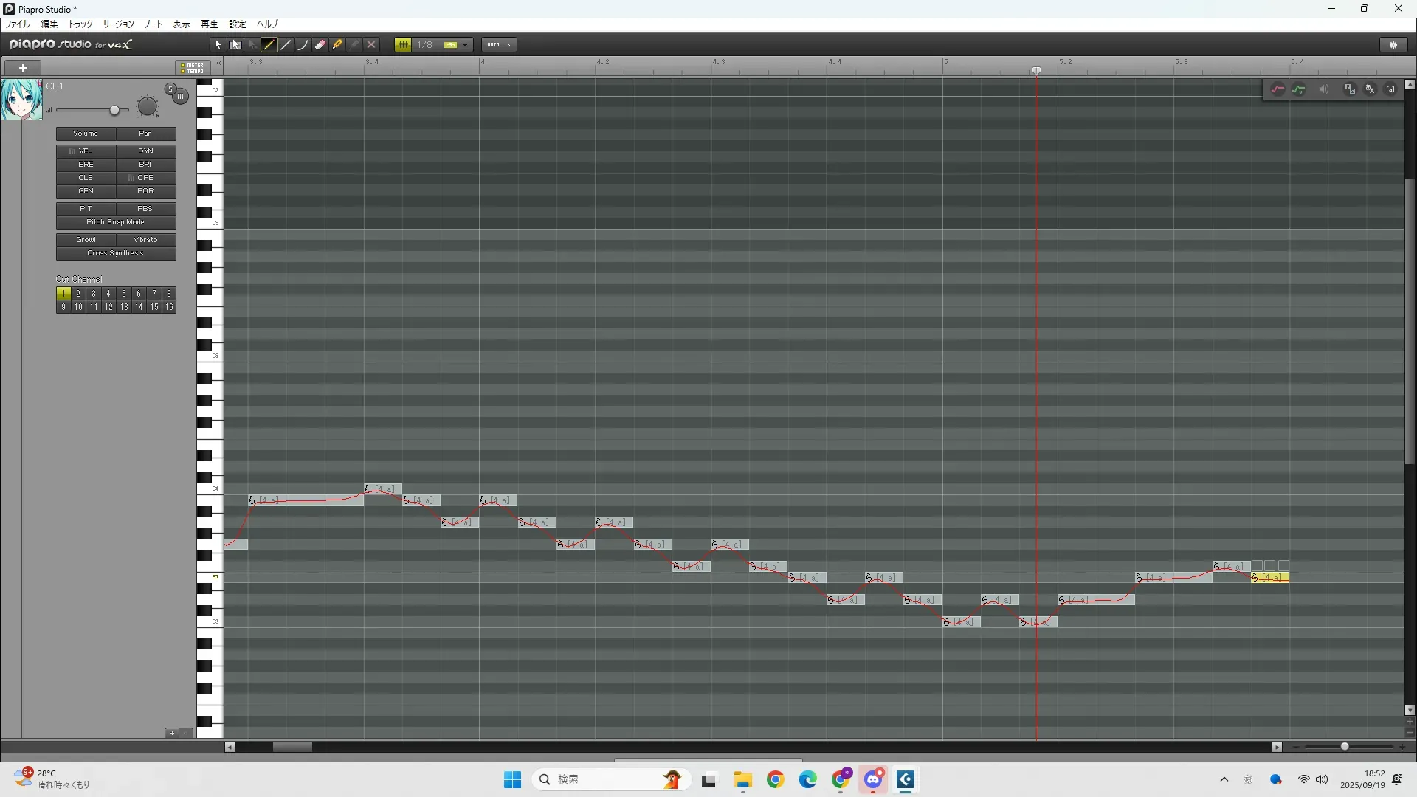
Task: Click the add track plus button
Action: tap(23, 68)
